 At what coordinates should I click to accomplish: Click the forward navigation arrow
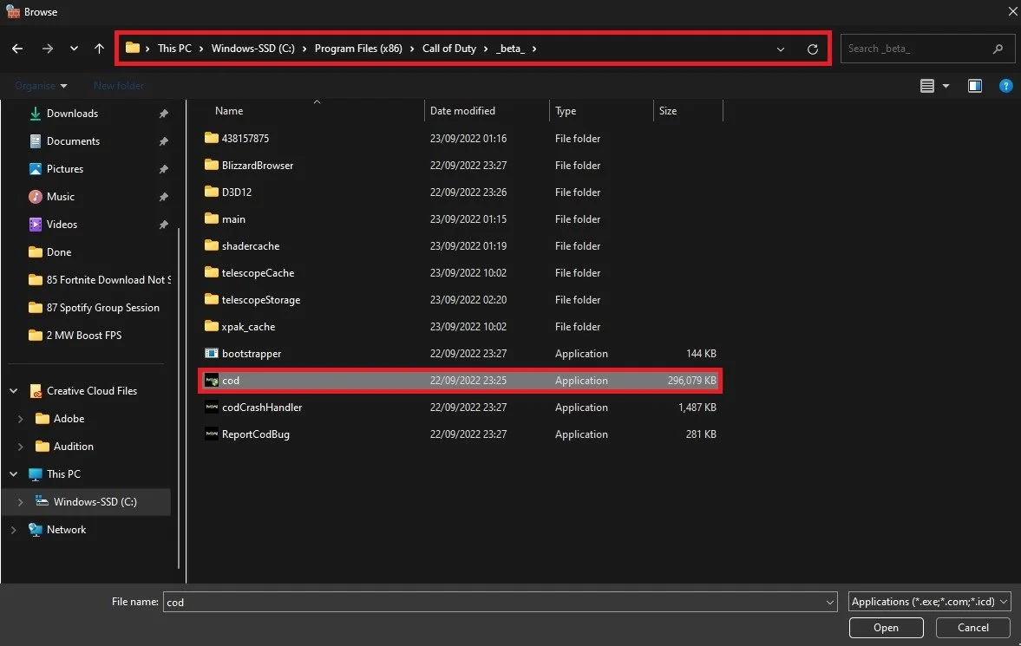pos(48,49)
